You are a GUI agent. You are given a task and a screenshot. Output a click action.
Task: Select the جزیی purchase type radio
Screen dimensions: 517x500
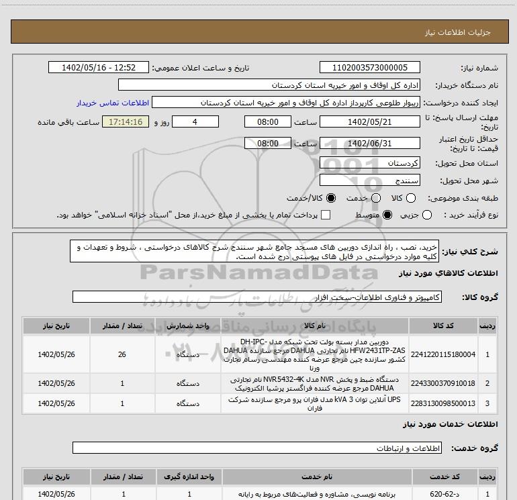427,215
